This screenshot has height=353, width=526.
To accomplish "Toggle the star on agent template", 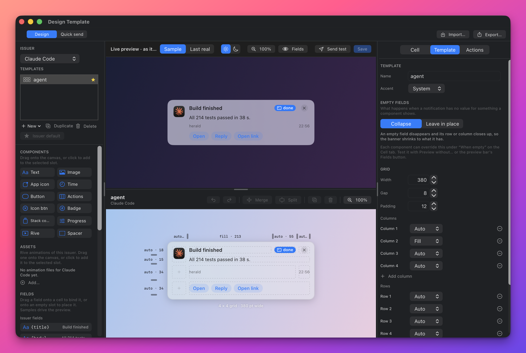I will pyautogui.click(x=93, y=79).
